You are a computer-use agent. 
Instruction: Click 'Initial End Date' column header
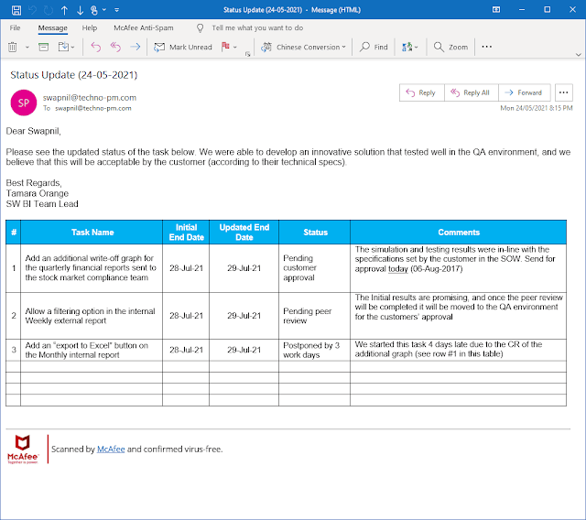point(186,233)
